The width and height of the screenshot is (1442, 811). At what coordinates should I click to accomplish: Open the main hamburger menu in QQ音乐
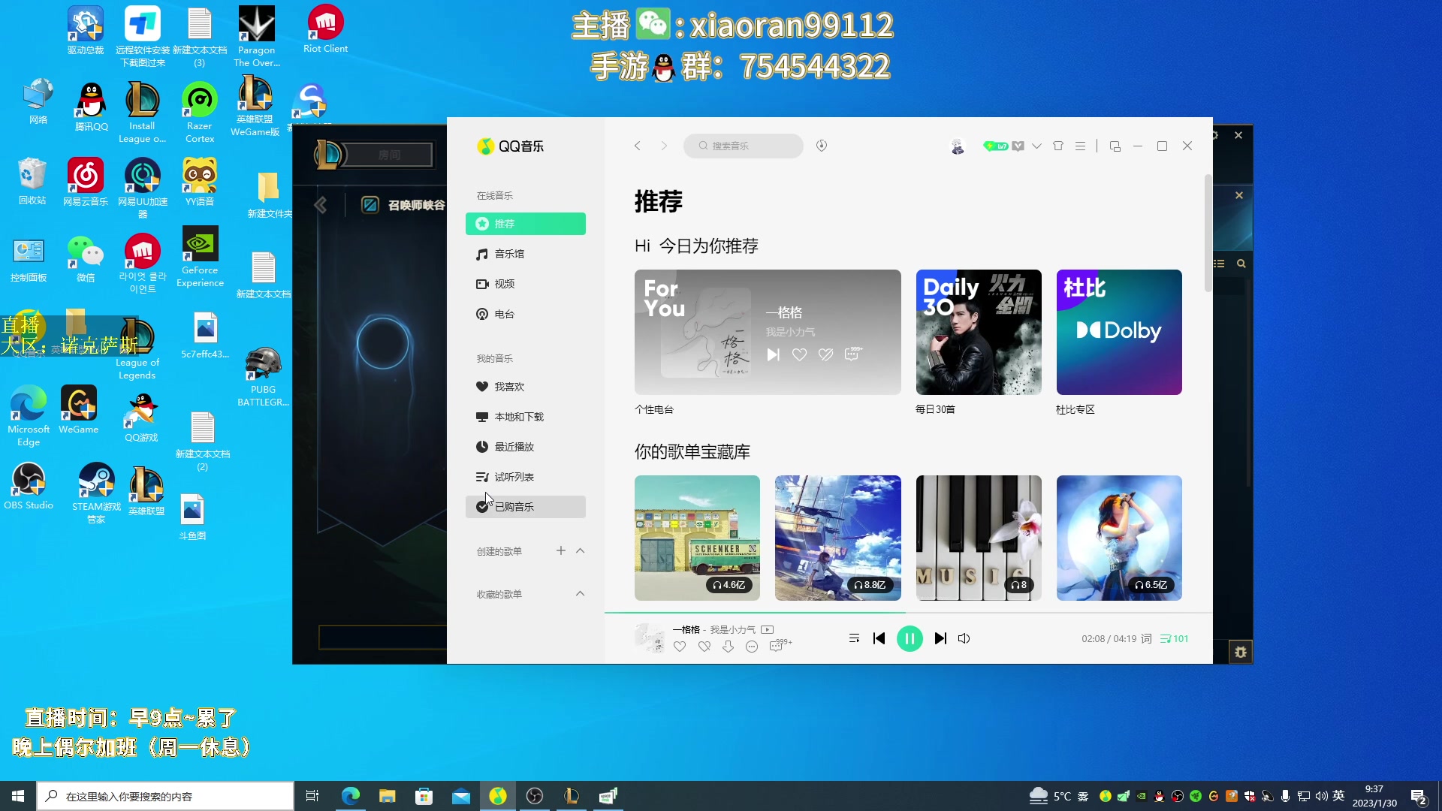(1080, 146)
